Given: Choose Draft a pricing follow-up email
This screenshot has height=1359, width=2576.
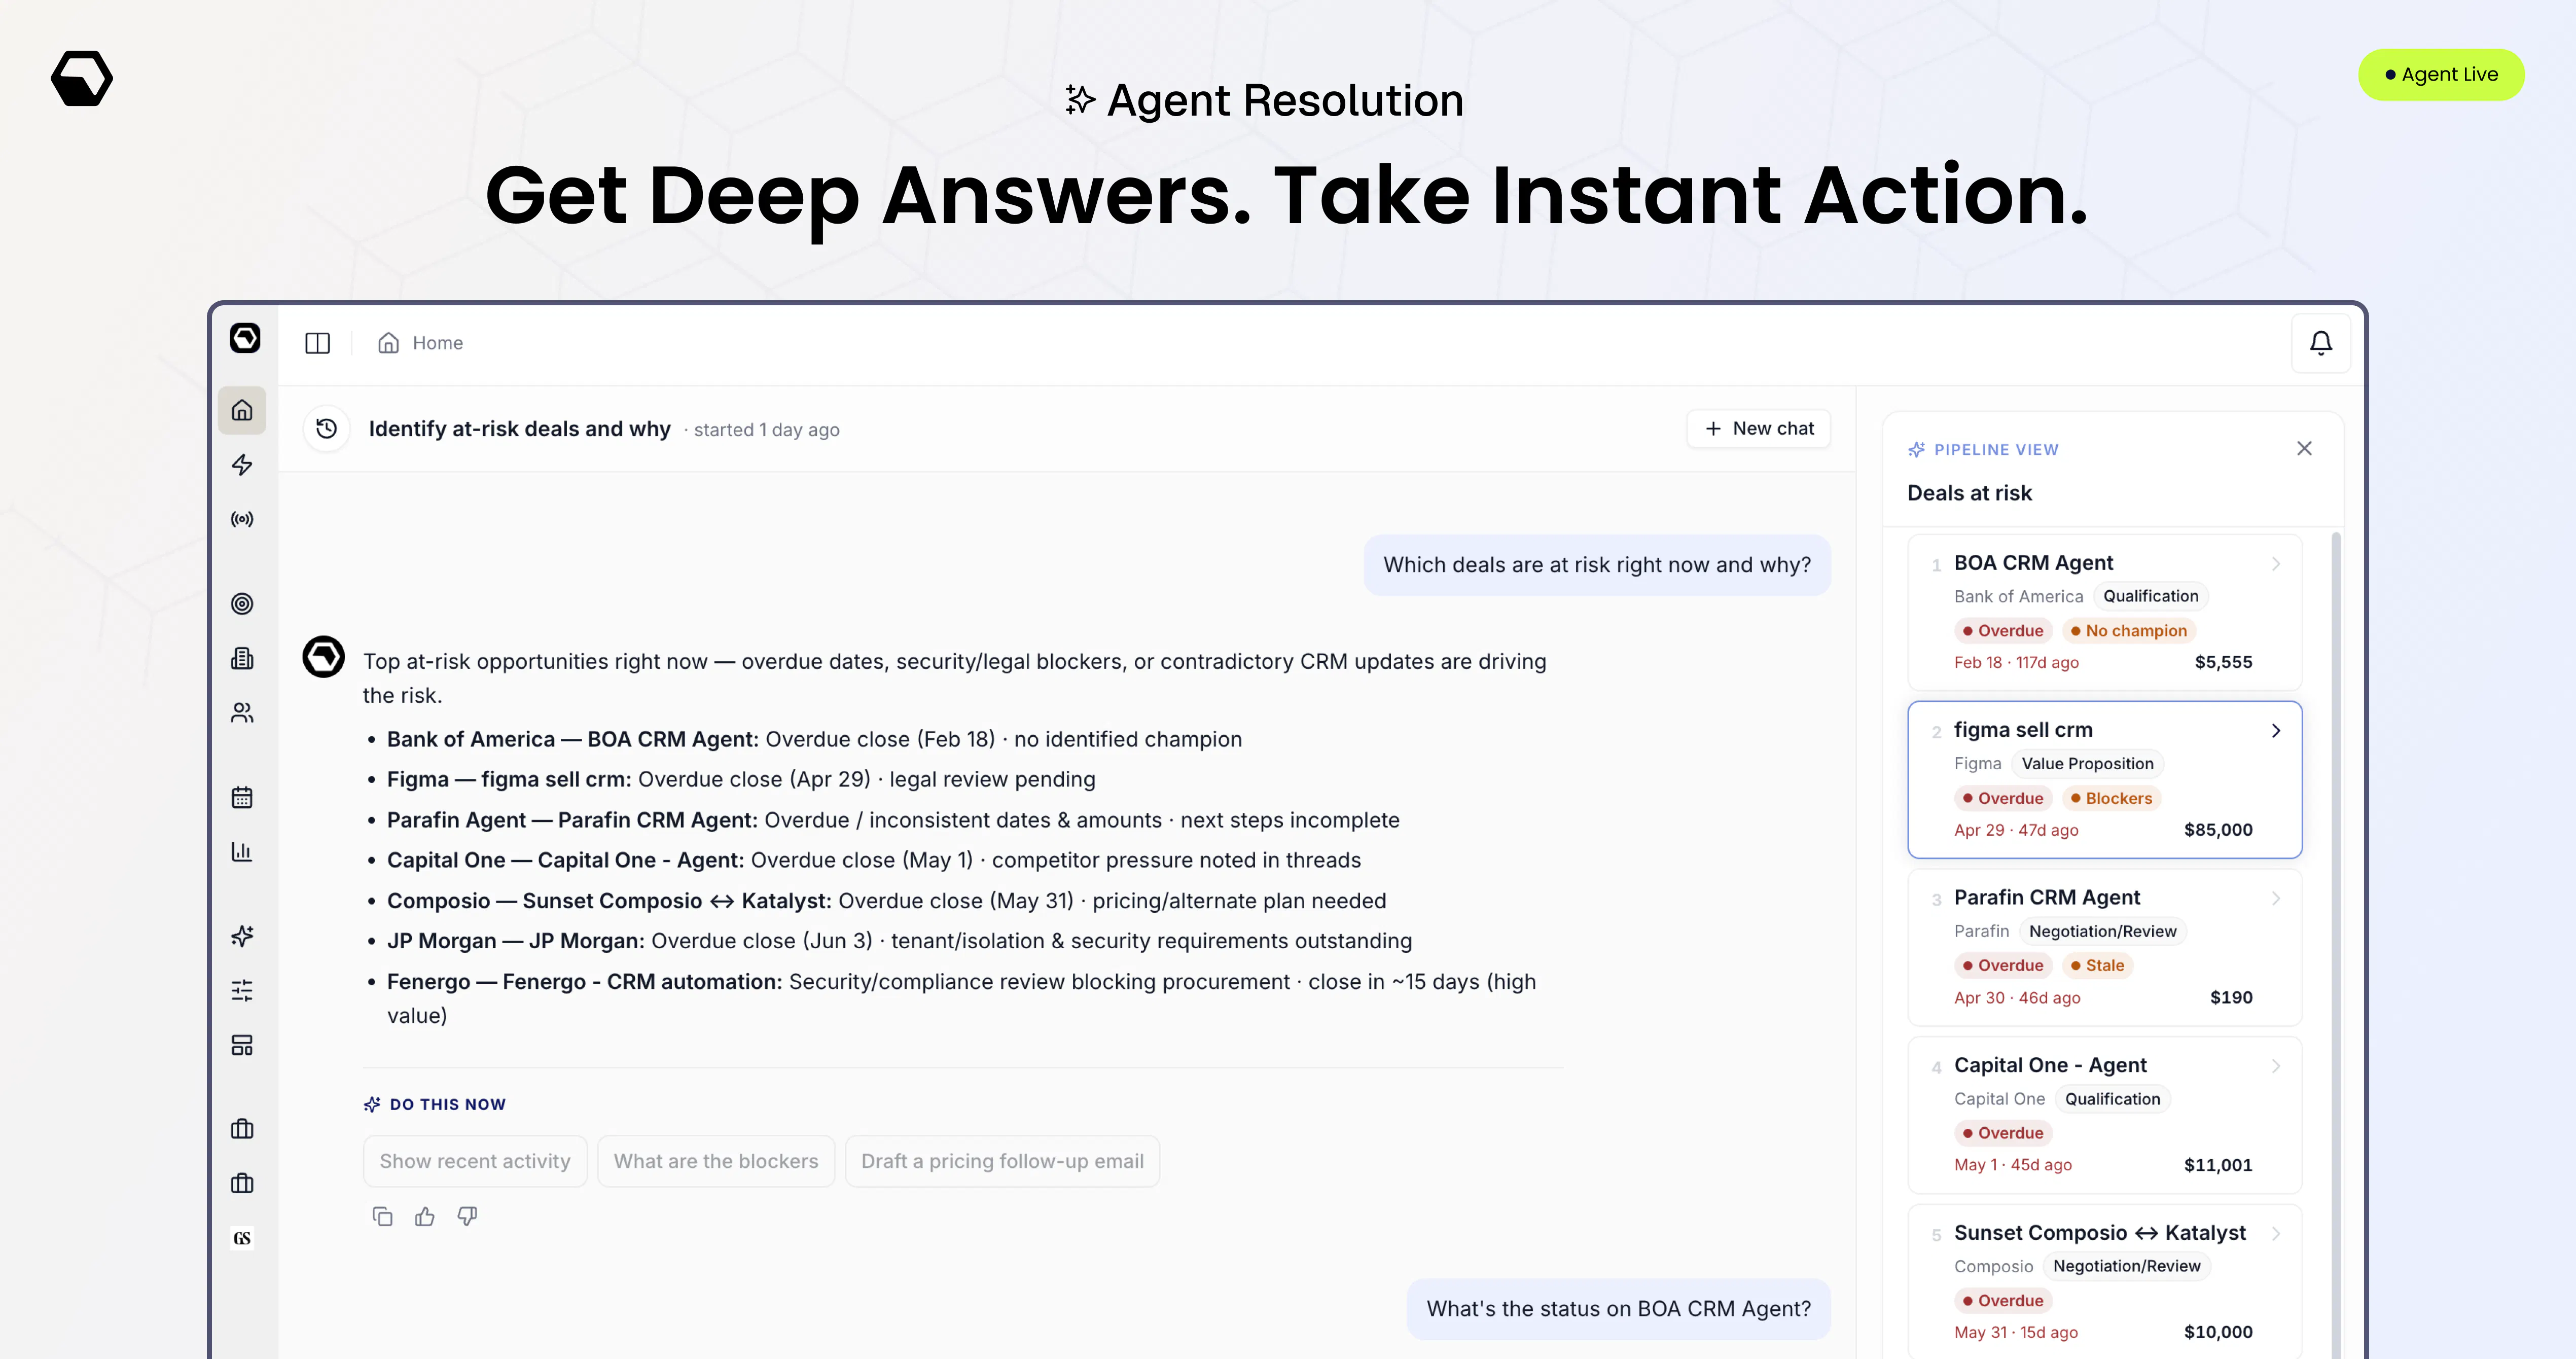Looking at the screenshot, I should tap(1002, 1161).
